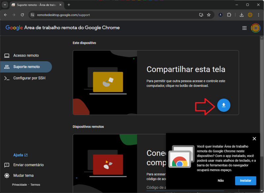Click the yellow laptop illustration
264x193 pixels.
(108, 82)
